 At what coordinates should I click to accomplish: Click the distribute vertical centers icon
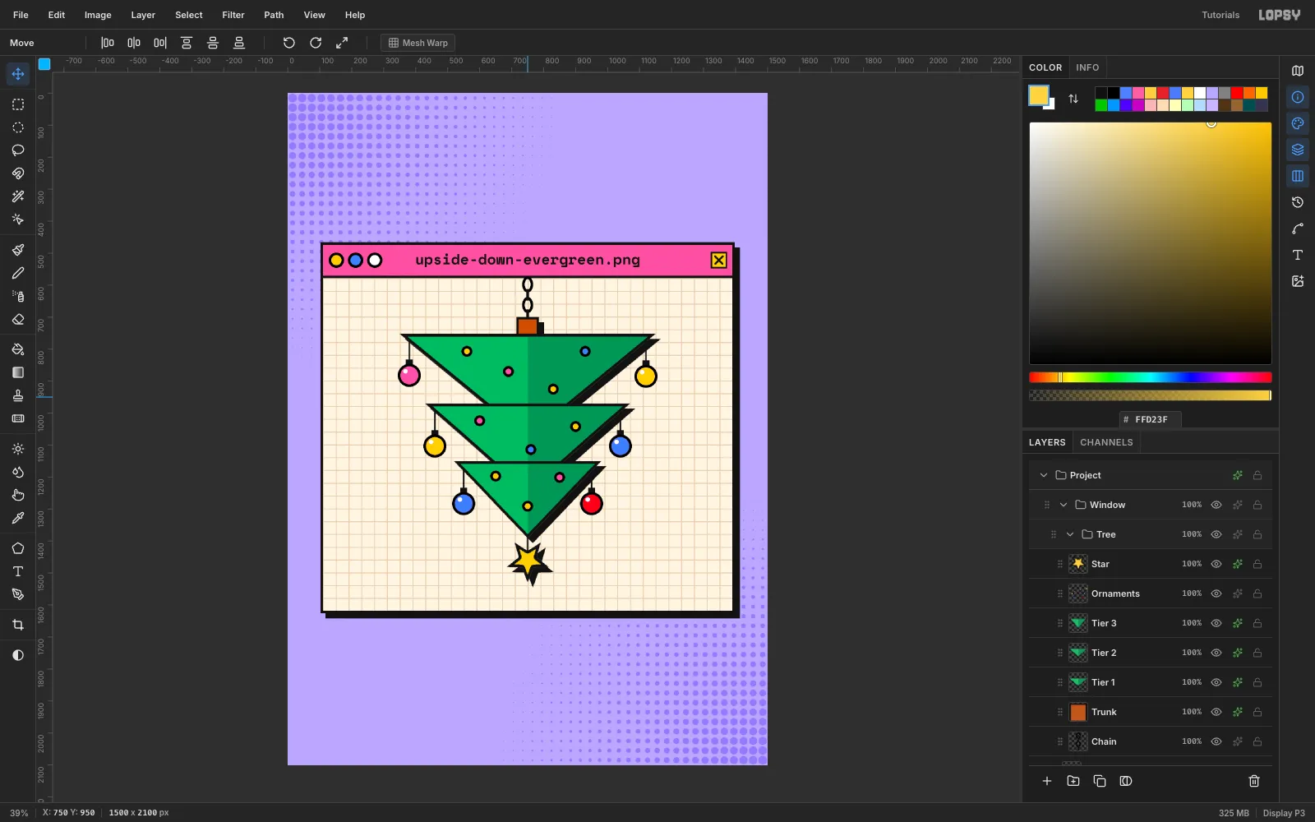click(x=213, y=43)
